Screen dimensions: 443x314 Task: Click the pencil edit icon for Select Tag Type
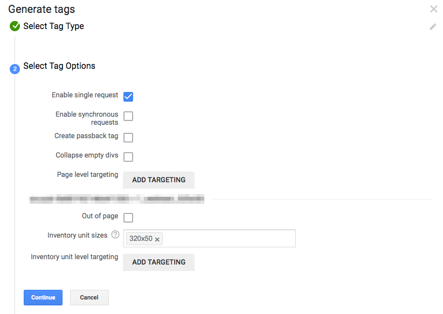pos(433,27)
